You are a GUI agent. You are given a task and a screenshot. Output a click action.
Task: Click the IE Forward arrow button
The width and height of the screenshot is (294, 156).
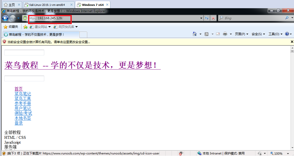point(13,18)
